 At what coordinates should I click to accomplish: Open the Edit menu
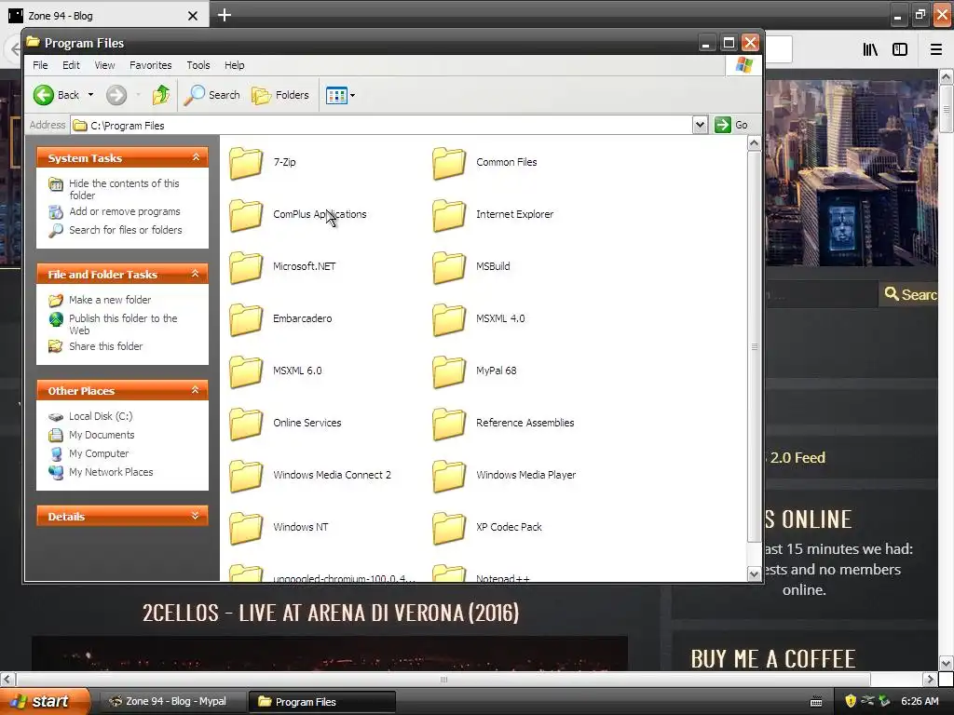(71, 65)
